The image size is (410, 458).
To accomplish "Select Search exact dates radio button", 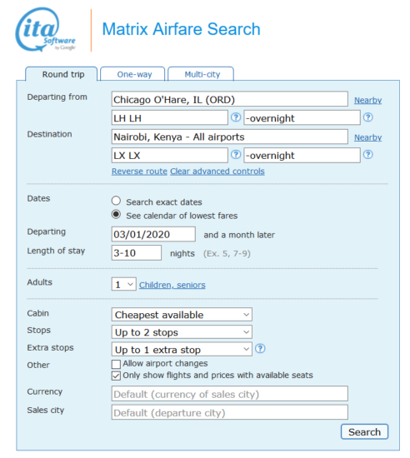I will pyautogui.click(x=116, y=201).
